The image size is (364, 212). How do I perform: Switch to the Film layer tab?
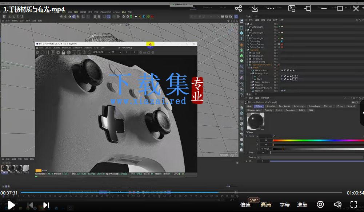click(328, 106)
